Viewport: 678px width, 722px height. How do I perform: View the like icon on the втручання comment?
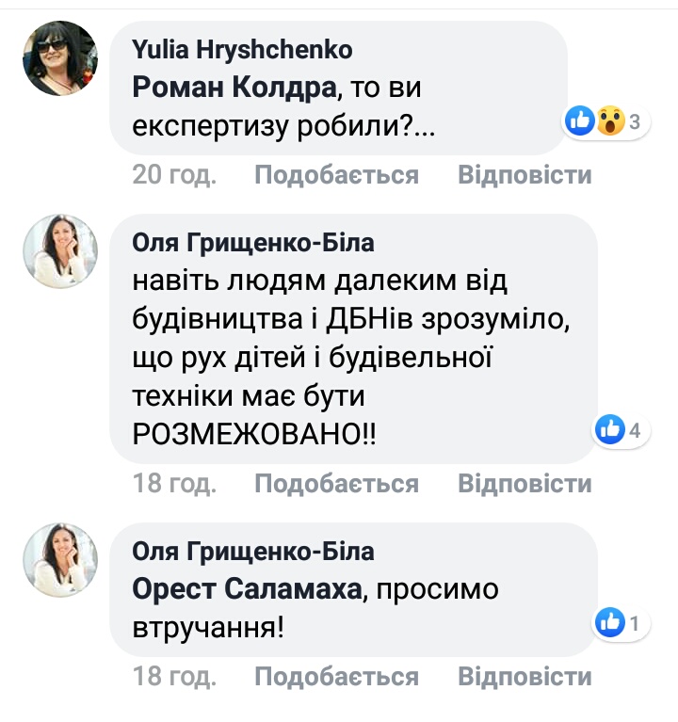[610, 622]
